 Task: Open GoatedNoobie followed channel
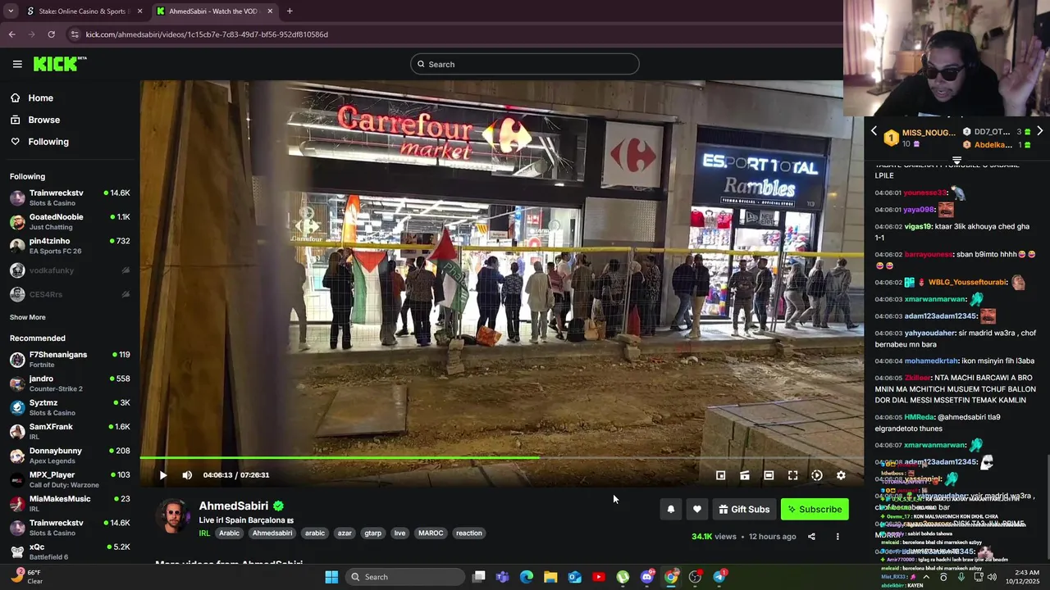point(70,221)
